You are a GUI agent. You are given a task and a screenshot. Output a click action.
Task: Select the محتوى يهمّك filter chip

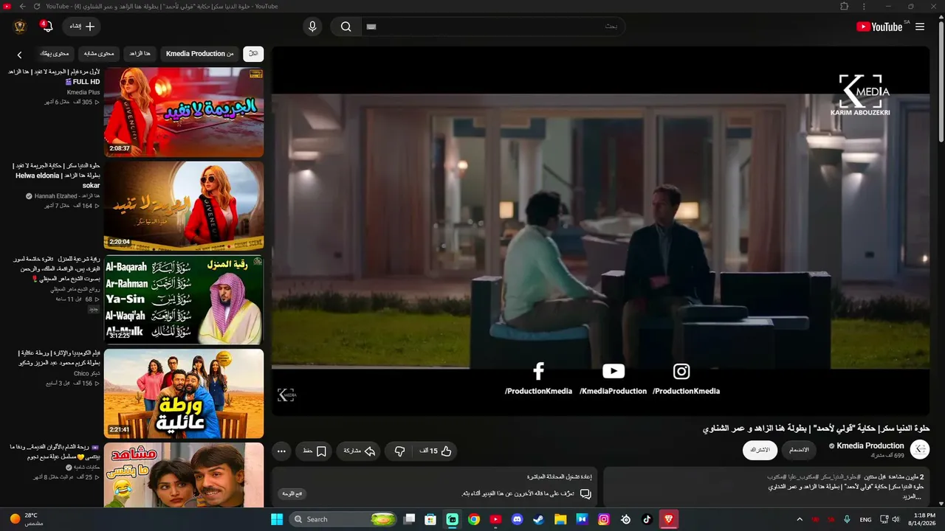click(x=54, y=53)
